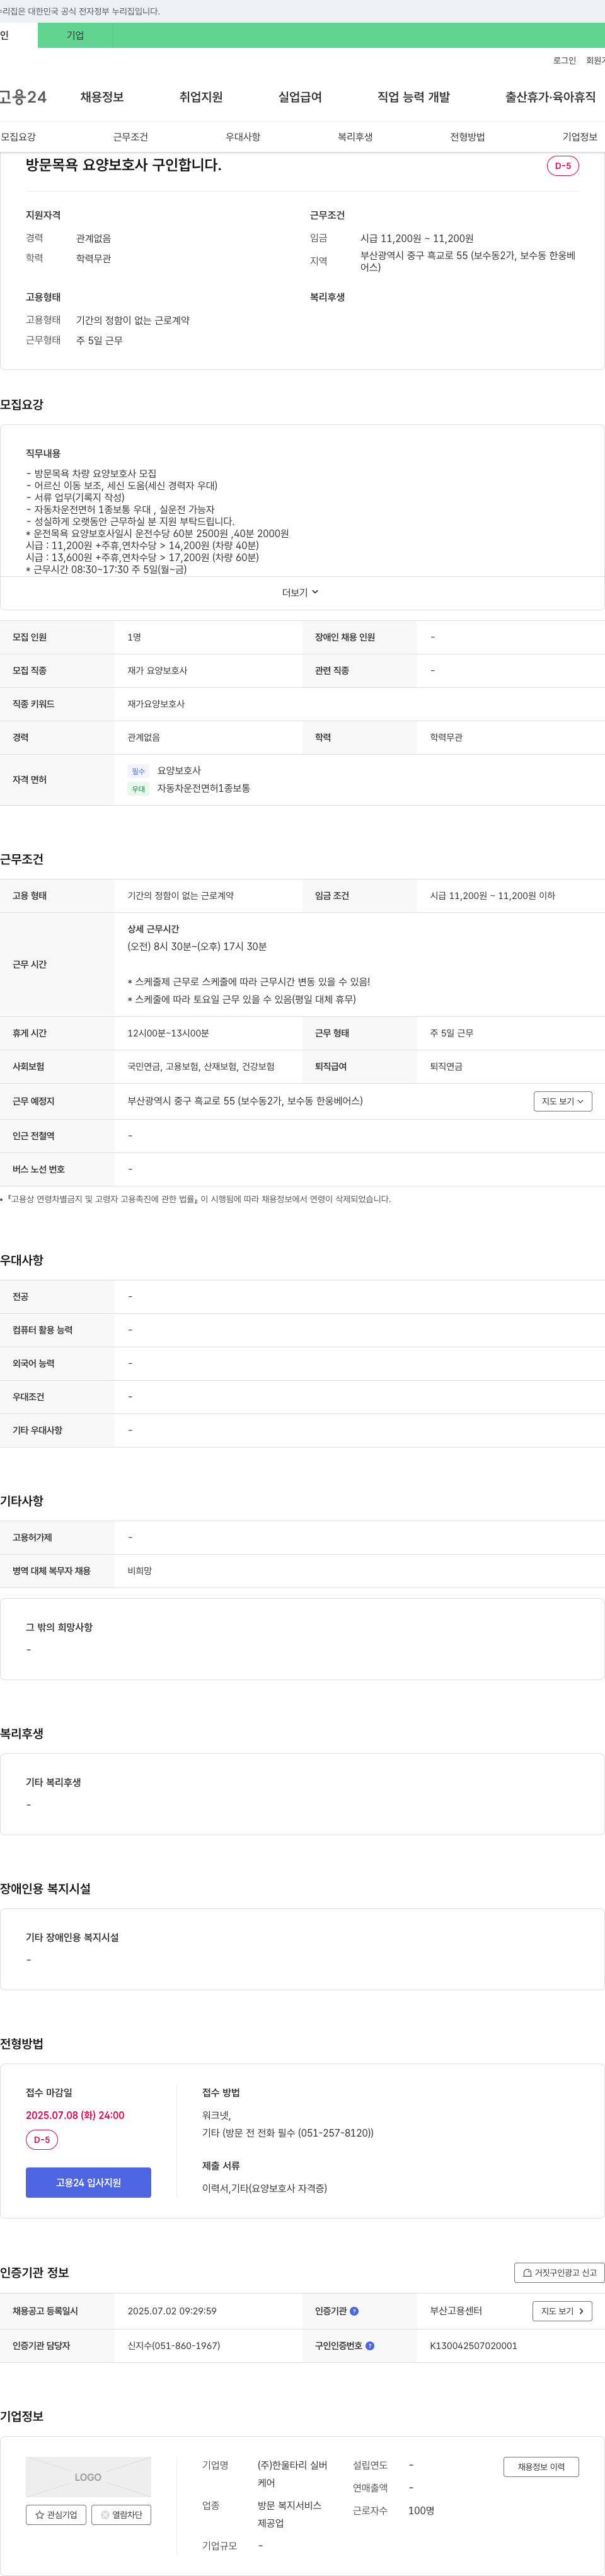The height and width of the screenshot is (2576, 605).
Task: Click 퇴직연금 value in 퇴직급여 row
Action: click(x=446, y=1067)
